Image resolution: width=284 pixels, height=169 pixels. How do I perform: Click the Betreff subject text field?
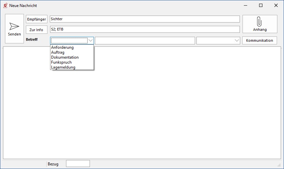point(145,40)
